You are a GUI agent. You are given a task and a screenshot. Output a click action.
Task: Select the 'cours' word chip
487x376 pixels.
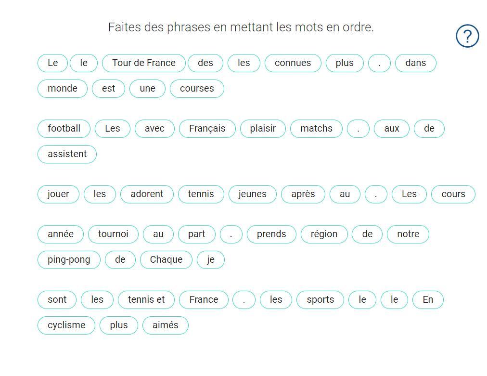453,194
